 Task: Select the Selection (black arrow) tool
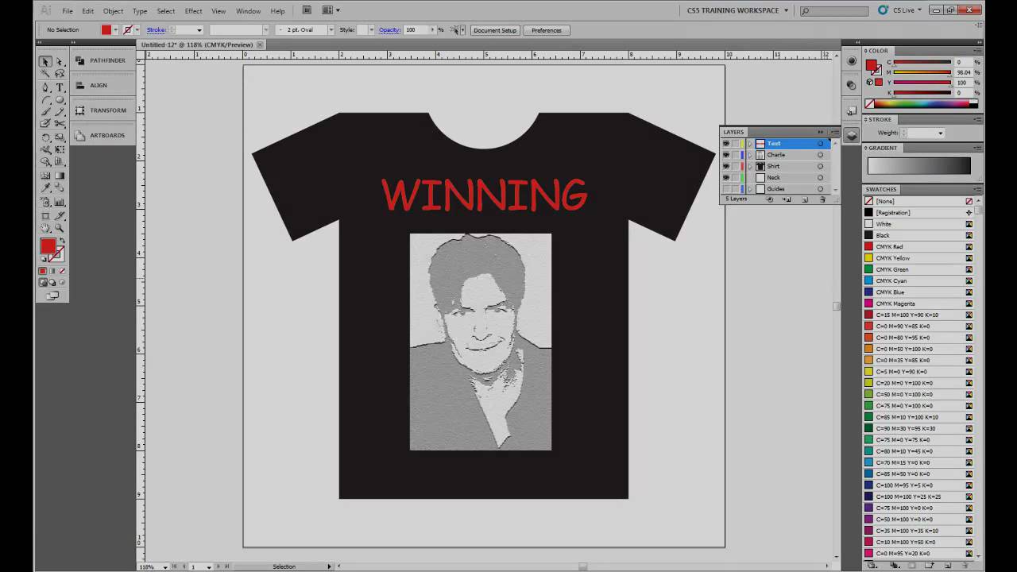[45, 61]
